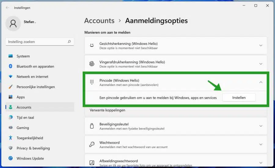Click the Persoonlijke instellingen brush icon
This screenshot has height=168, width=275.
point(10,87)
